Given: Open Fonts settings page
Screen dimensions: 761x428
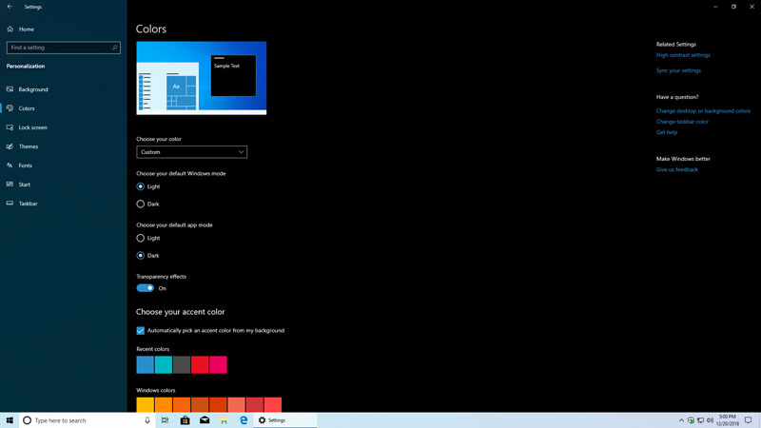Looking at the screenshot, I should point(26,165).
